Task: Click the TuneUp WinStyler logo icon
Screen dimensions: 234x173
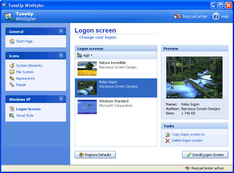Action: coord(9,16)
